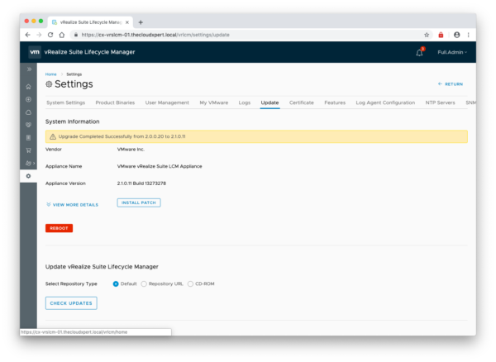Open the Marketplace cart icon
This screenshot has width=496, height=362.
click(29, 150)
